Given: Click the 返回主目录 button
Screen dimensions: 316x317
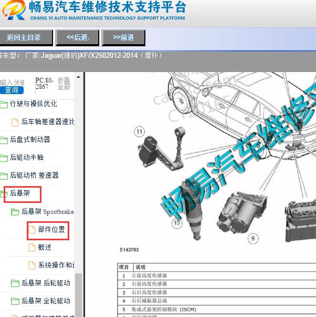Looking at the screenshot, I should [x=26, y=38].
